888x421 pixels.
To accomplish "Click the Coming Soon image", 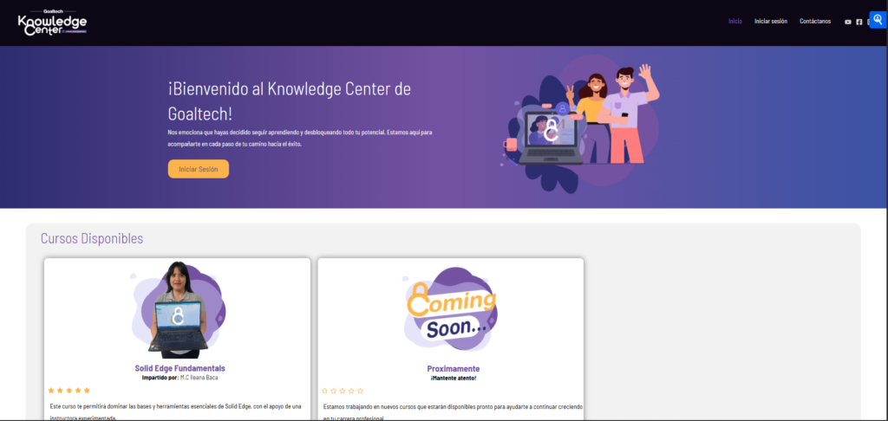I will (451, 310).
